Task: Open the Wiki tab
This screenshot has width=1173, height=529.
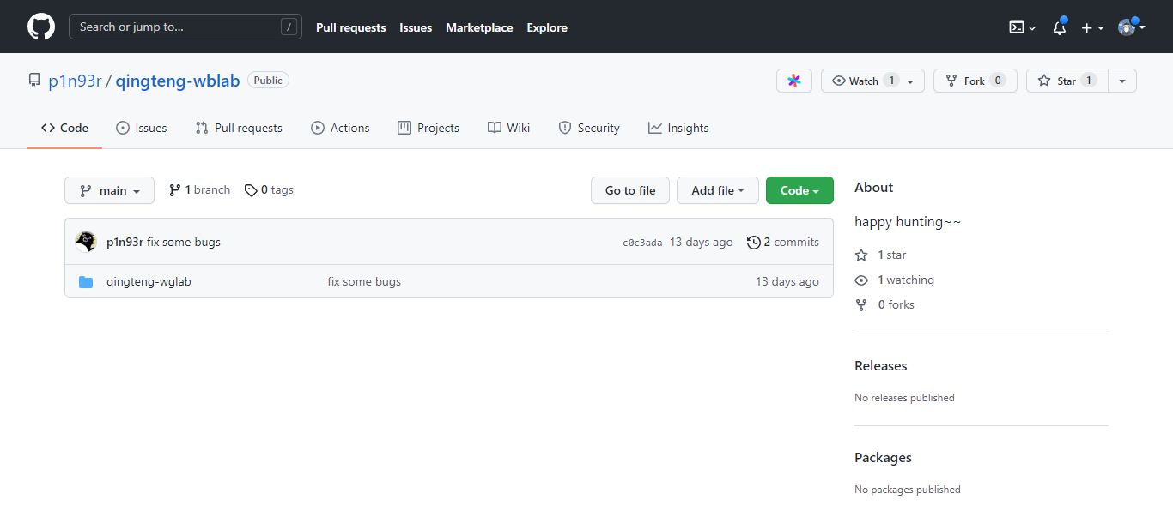Action: tap(508, 128)
